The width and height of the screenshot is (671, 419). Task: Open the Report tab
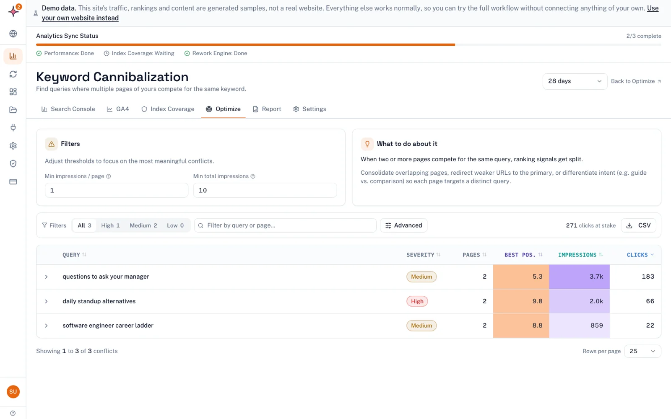point(267,109)
